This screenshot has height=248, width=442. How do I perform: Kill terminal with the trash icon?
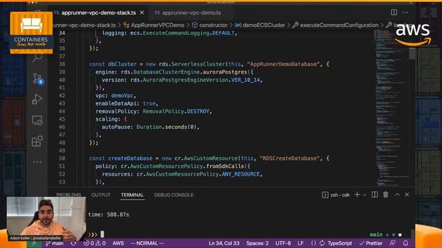385,194
